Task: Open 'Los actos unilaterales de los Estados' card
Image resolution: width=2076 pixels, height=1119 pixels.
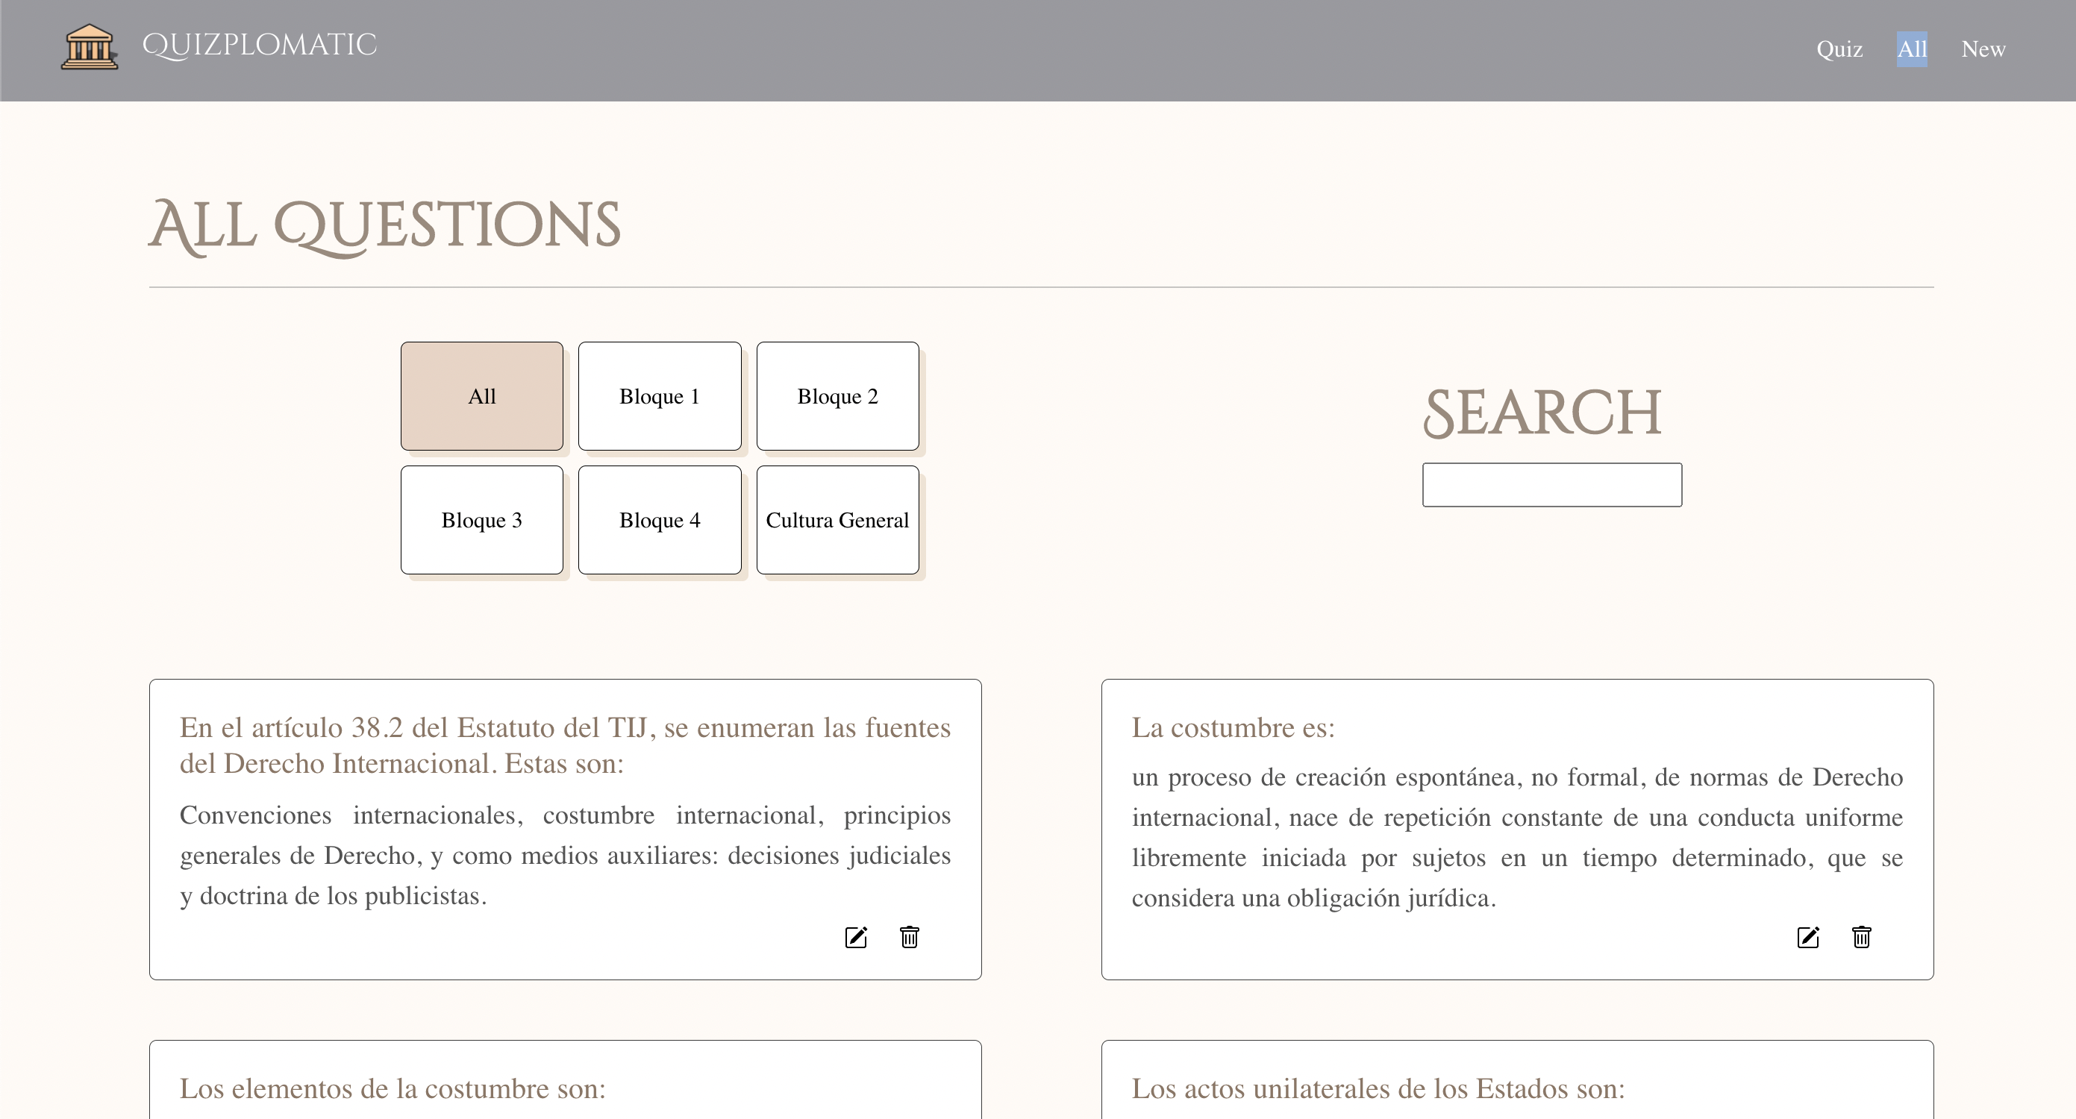Action: click(x=1378, y=1088)
